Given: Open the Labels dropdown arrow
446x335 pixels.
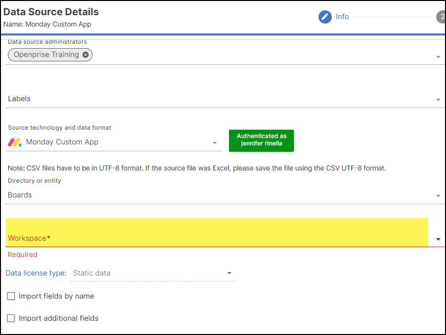Looking at the screenshot, I should (x=438, y=100).
